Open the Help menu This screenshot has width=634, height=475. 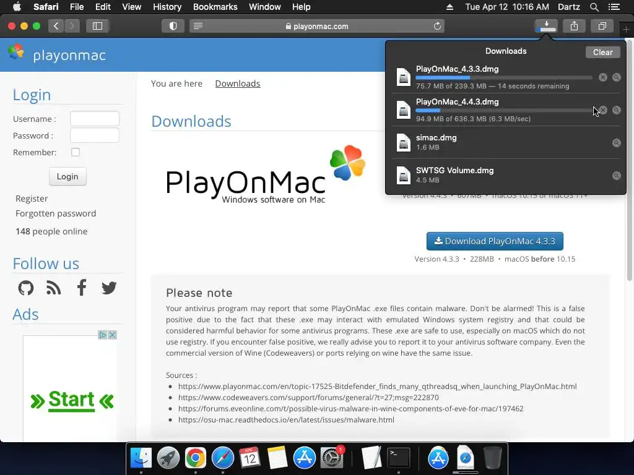pyautogui.click(x=302, y=7)
